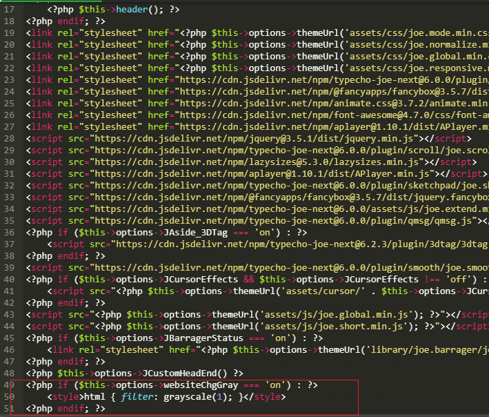Click websiteChgGray on line 49
This screenshot has width=489, height=417.
coord(201,385)
